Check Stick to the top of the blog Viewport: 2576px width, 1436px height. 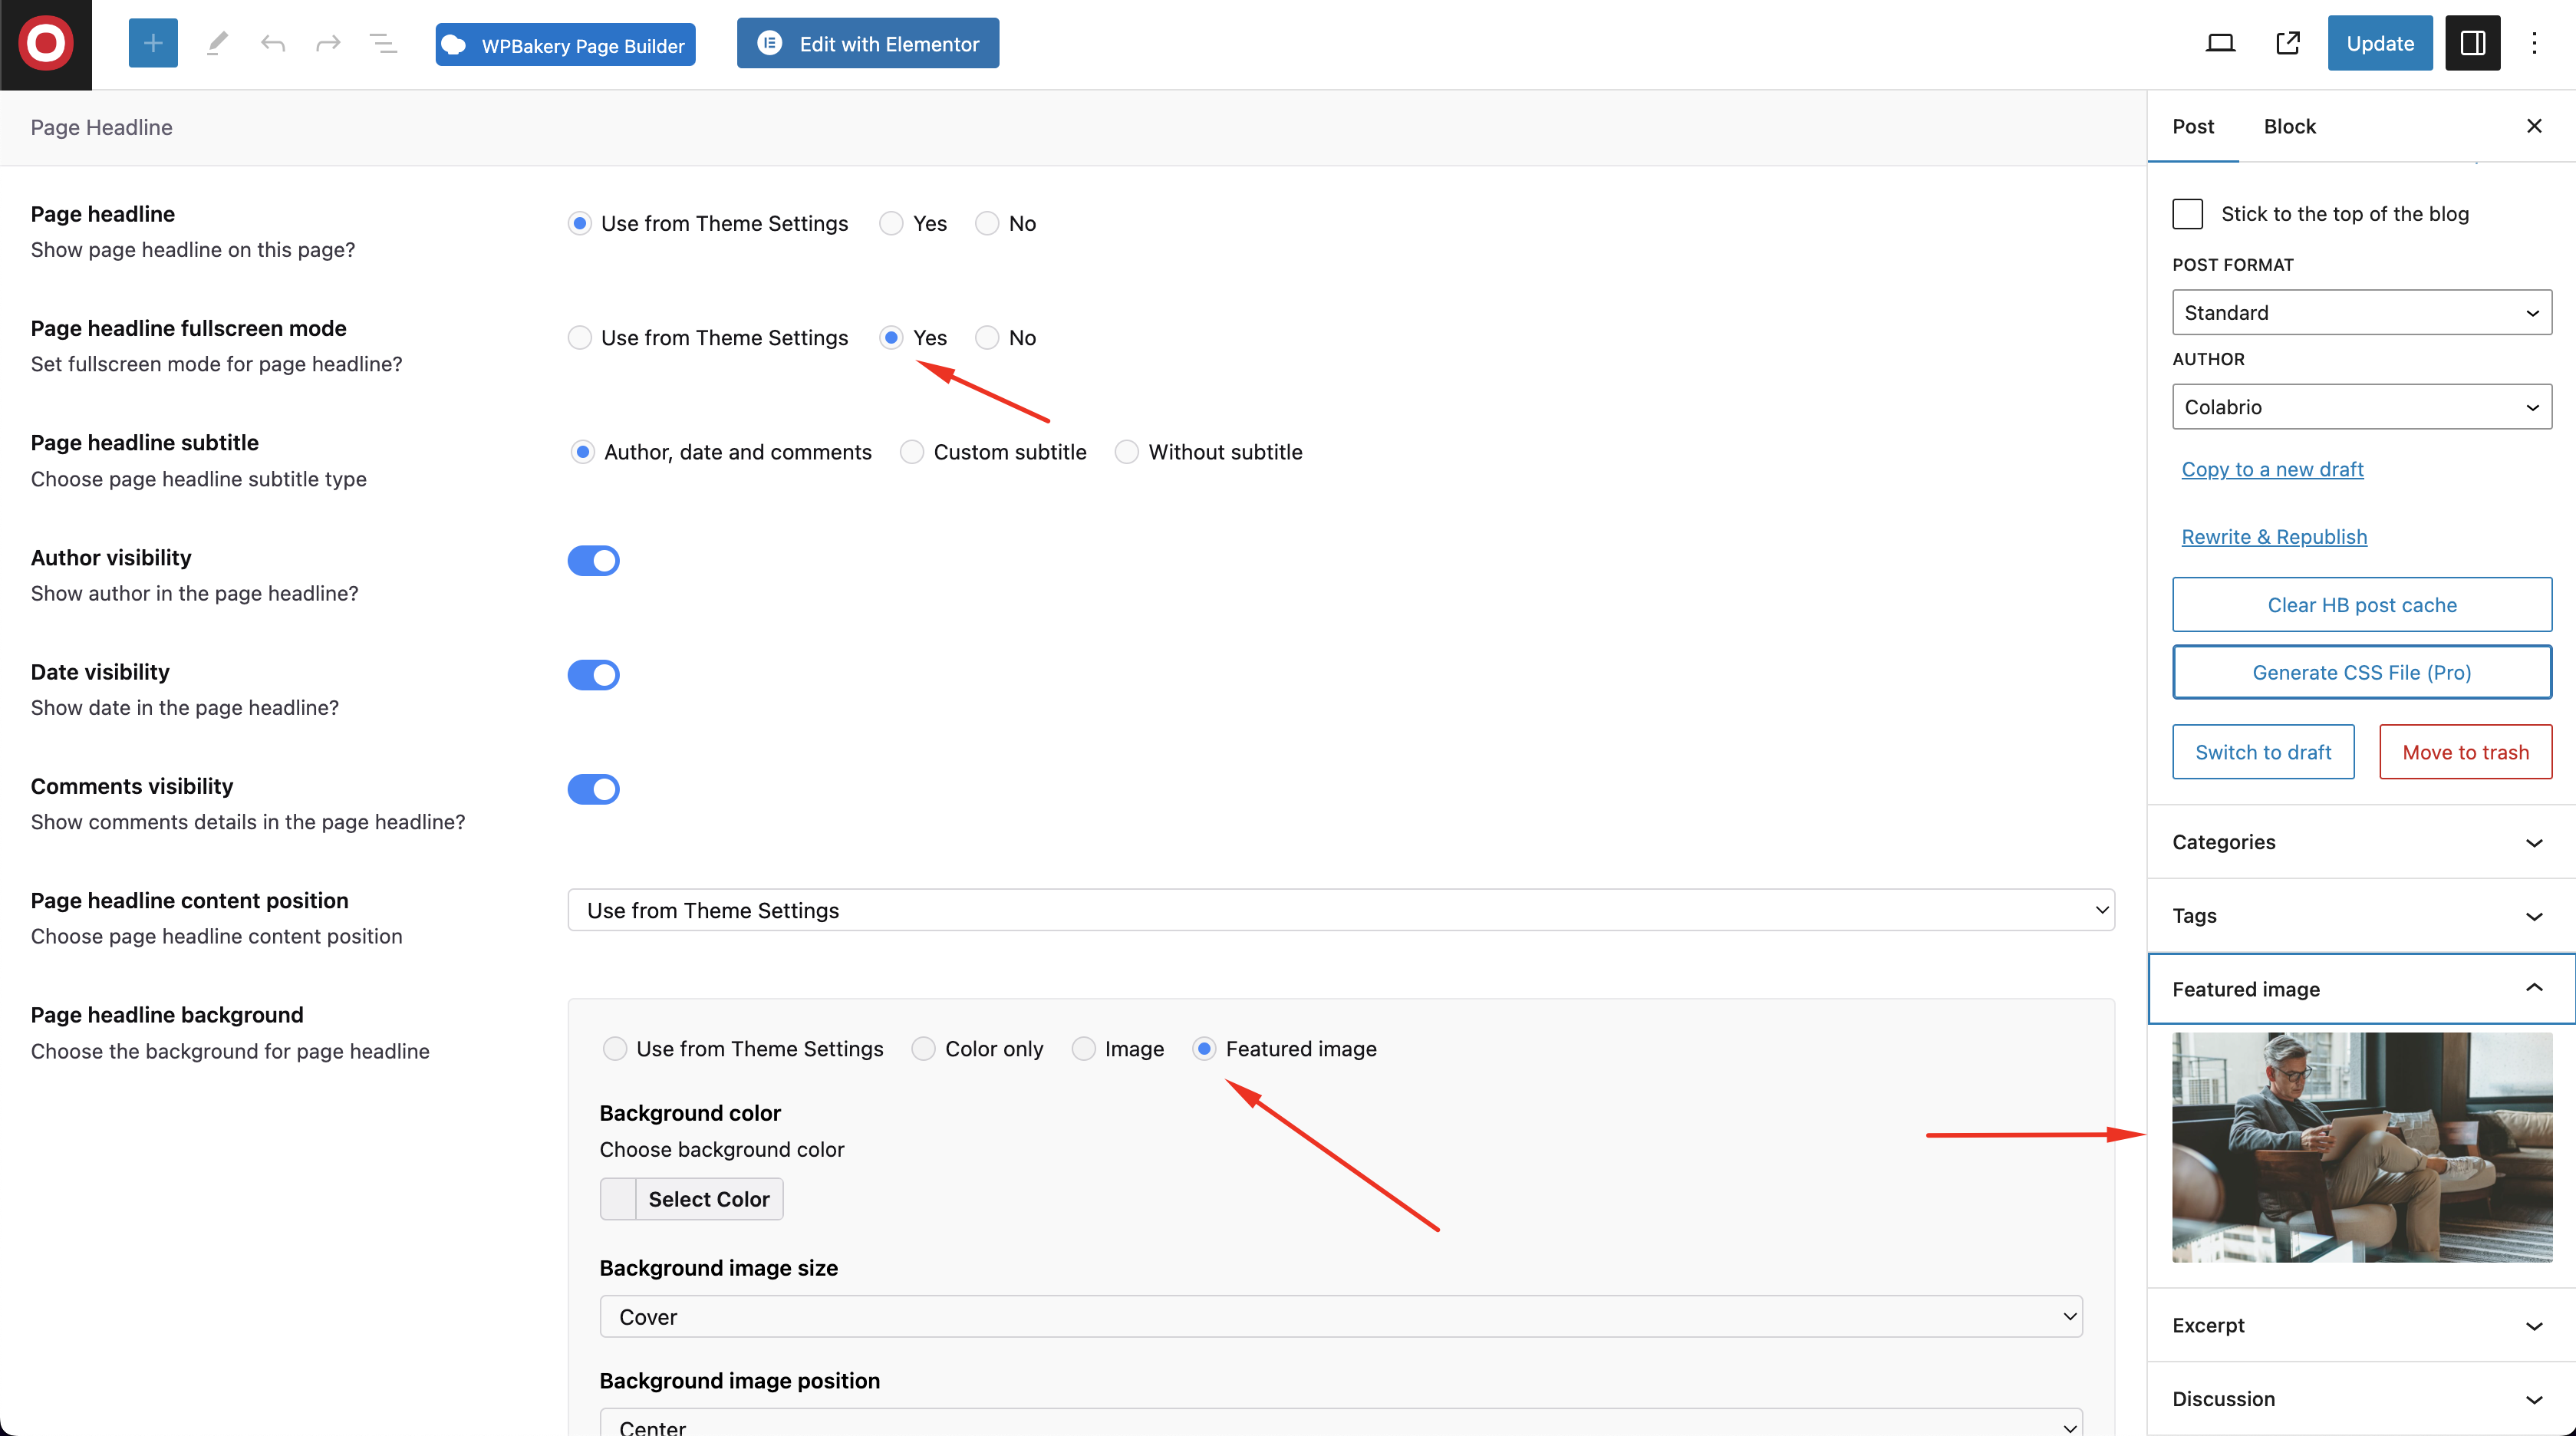pyautogui.click(x=2188, y=214)
